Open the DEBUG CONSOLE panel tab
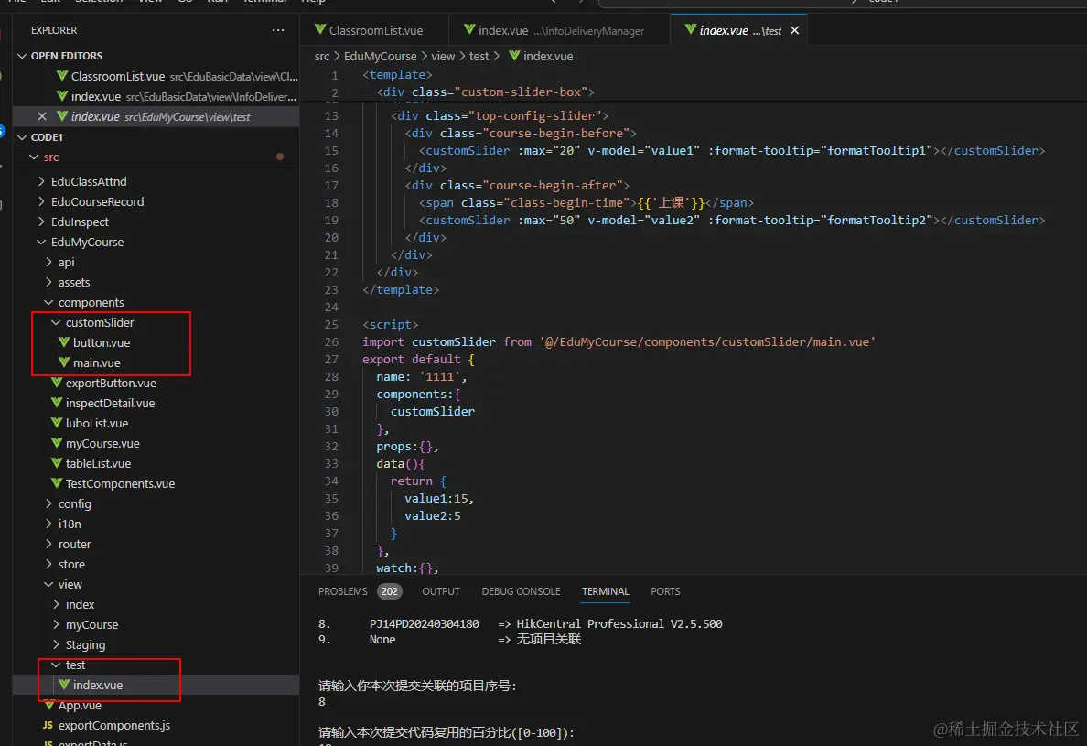Viewport: 1087px width, 746px height. 521,591
